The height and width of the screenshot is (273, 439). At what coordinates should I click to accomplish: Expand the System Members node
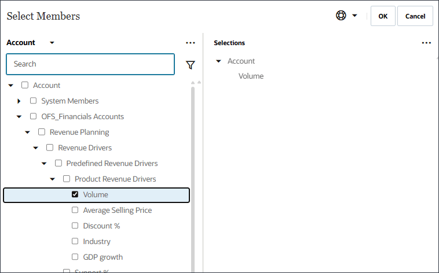point(19,101)
